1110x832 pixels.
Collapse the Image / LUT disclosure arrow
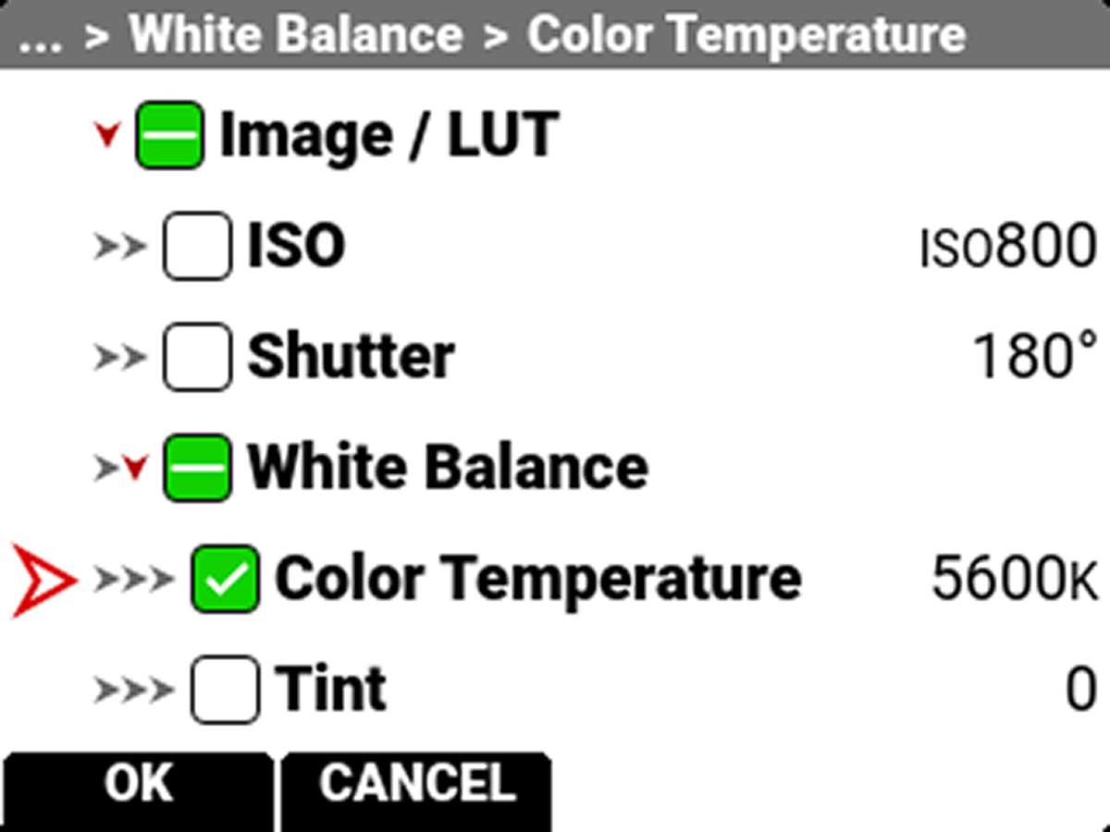point(106,134)
